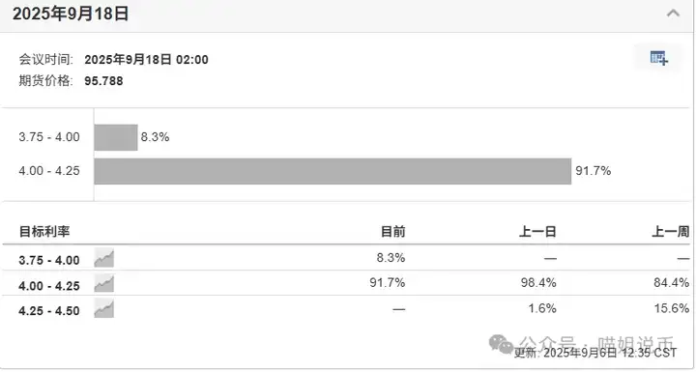Click the WeChat logo in watermark
The height and width of the screenshot is (372, 696).
[x=501, y=344]
